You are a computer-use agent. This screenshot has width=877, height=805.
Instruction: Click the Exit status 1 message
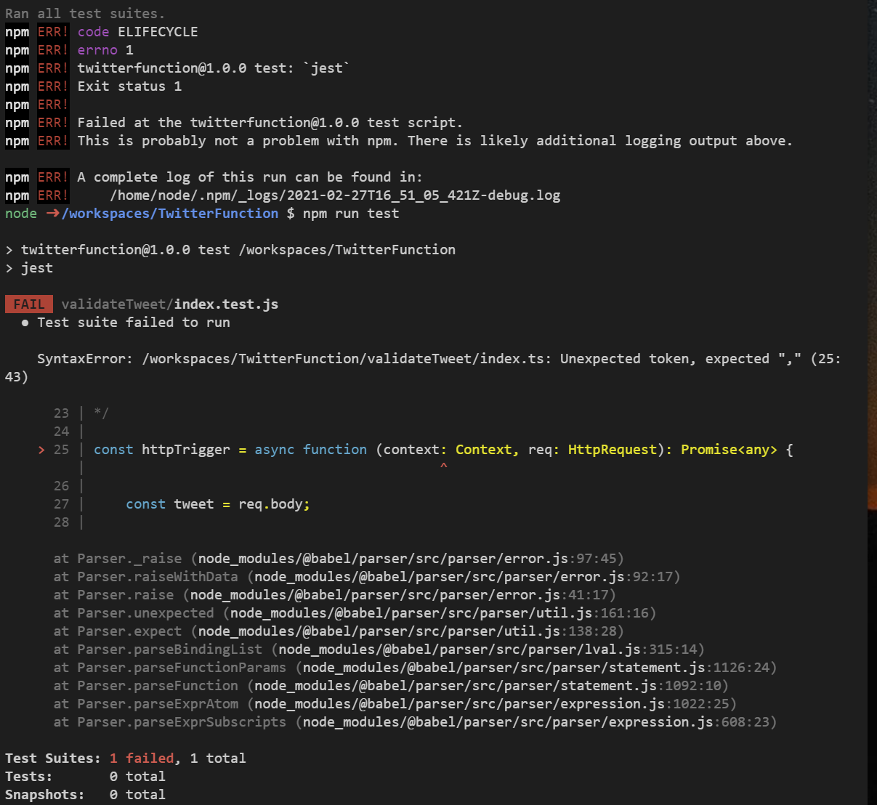(x=129, y=86)
